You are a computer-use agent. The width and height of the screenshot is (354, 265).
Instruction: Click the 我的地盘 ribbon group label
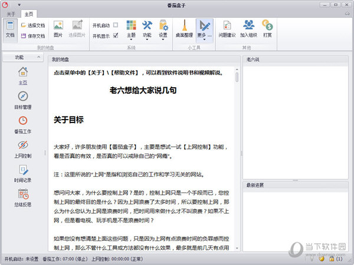click(45, 48)
